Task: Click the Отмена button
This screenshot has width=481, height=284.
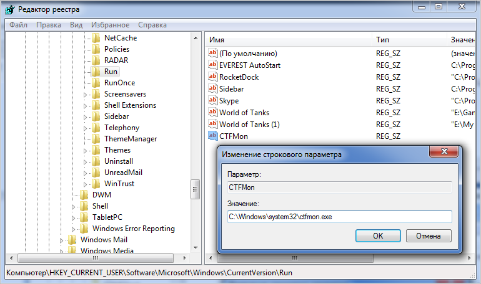Action: (429, 235)
